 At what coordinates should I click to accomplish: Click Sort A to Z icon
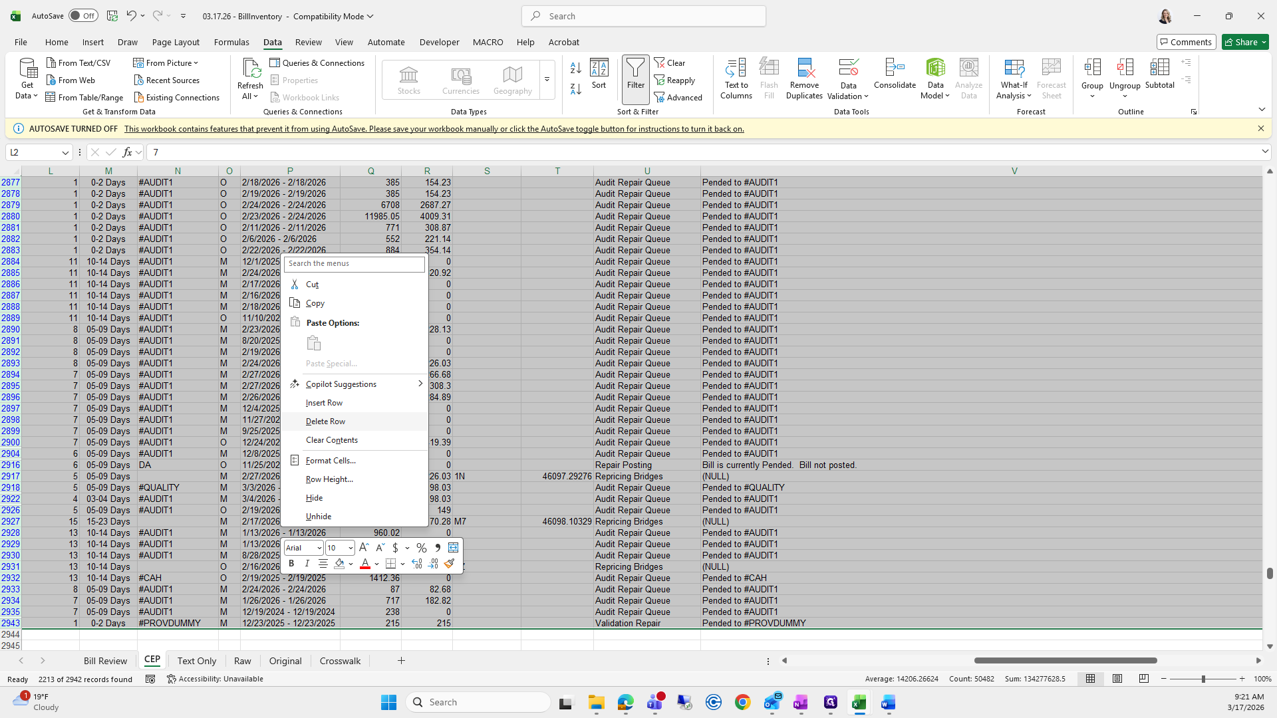[x=576, y=67]
